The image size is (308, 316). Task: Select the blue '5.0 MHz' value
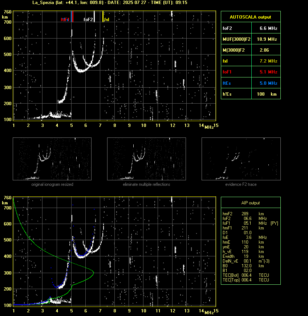click(x=268, y=83)
